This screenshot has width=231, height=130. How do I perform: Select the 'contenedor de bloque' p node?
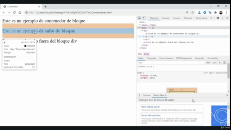click(x=172, y=34)
